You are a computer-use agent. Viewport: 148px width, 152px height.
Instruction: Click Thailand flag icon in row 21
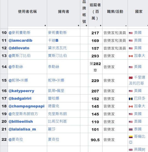131,130
